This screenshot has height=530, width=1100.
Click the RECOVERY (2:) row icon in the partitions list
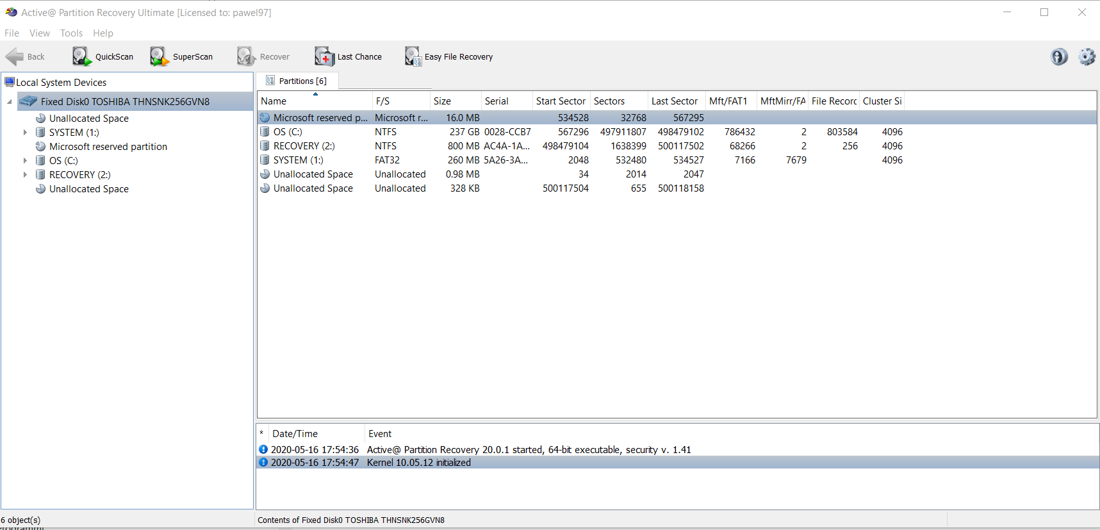265,146
